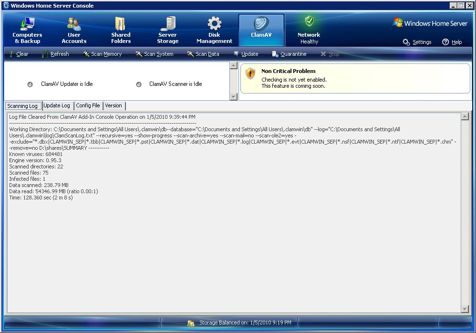Click the 'Known viruses: 684481' log line
Image resolution: width=476 pixels, height=333 pixels.
(35, 154)
